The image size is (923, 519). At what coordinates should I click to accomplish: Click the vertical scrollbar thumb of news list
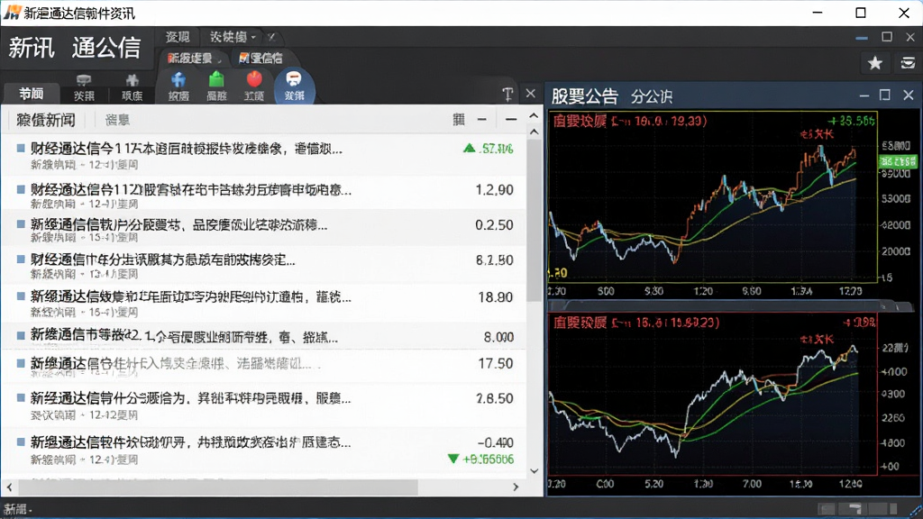[x=534, y=219]
